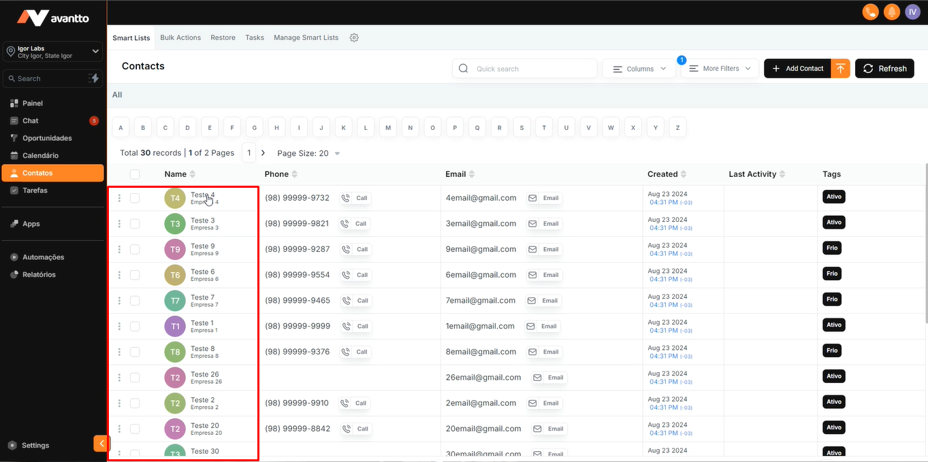928x462 pixels.
Task: Open Oportunidades in the sidebar
Action: [47, 138]
